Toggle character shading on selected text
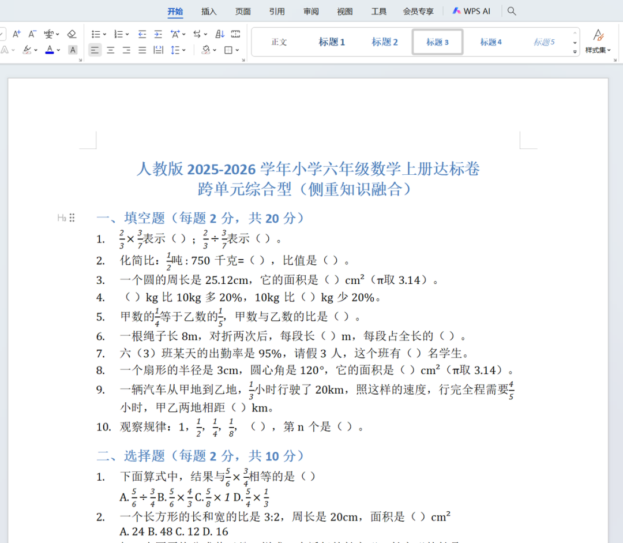 73,50
